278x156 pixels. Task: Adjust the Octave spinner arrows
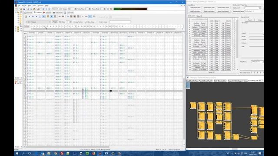point(60,9)
